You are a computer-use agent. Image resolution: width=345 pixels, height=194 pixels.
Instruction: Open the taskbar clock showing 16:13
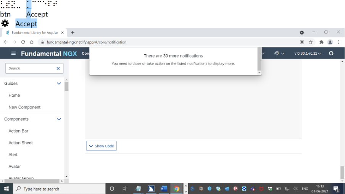320,189
